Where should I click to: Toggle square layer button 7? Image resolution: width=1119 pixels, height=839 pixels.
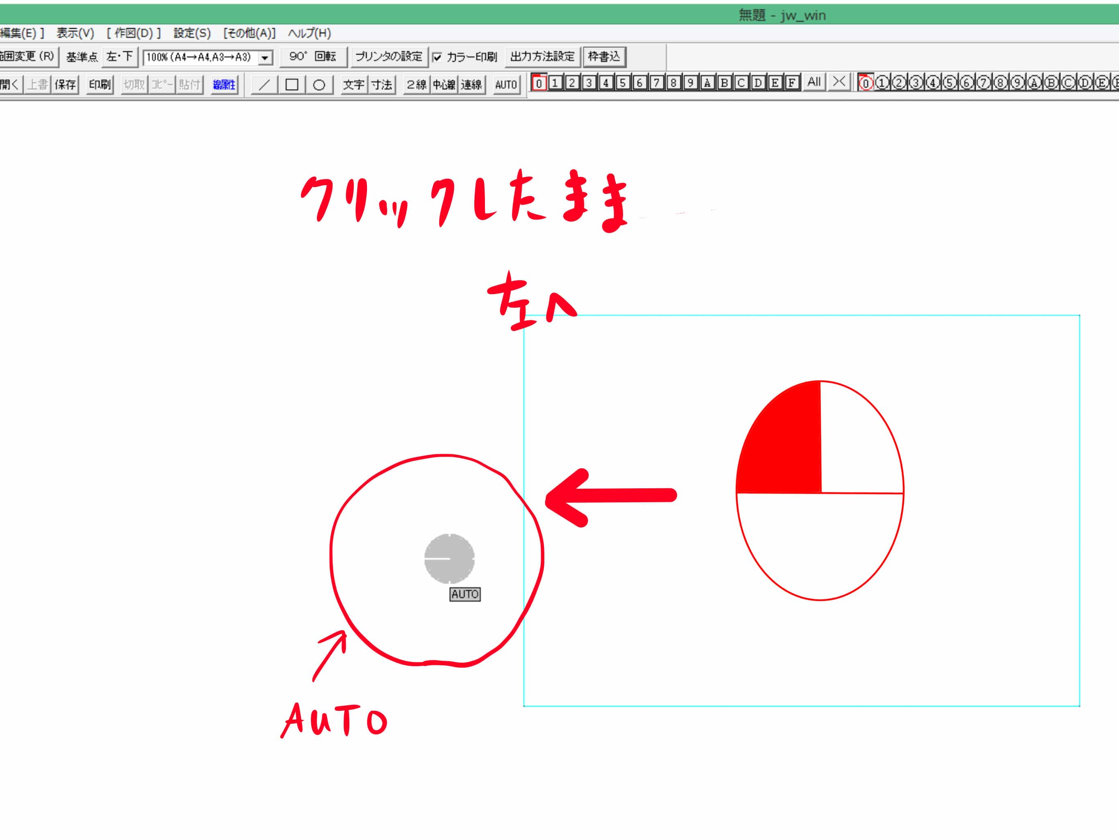657,83
